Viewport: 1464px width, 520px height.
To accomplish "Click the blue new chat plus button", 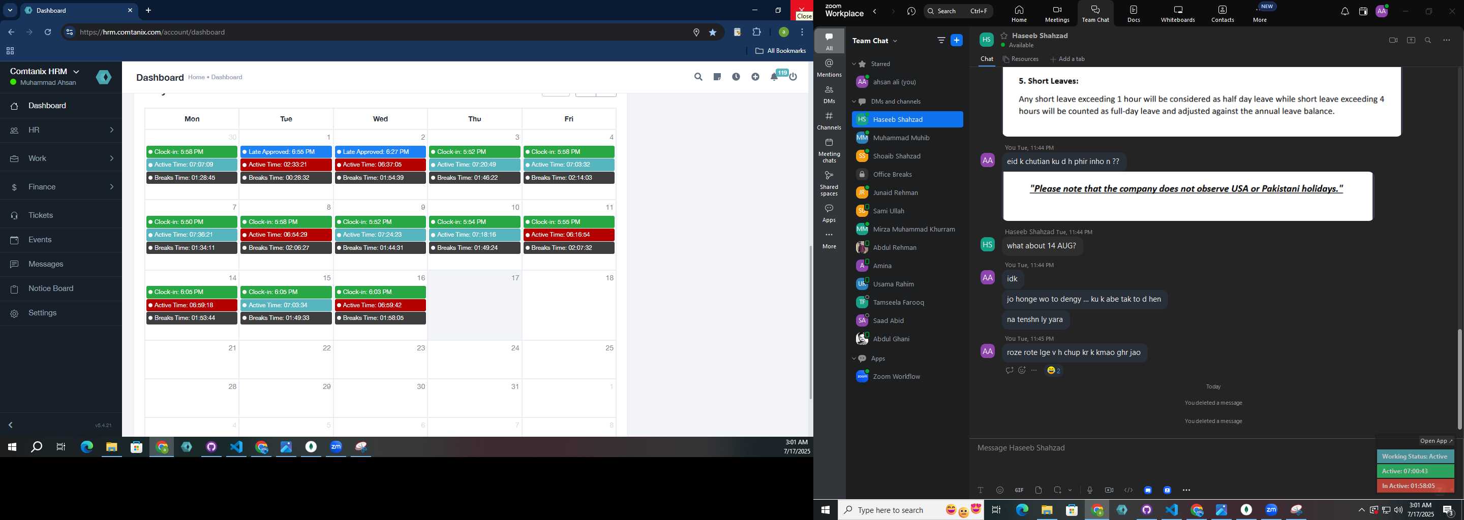I will tap(957, 40).
